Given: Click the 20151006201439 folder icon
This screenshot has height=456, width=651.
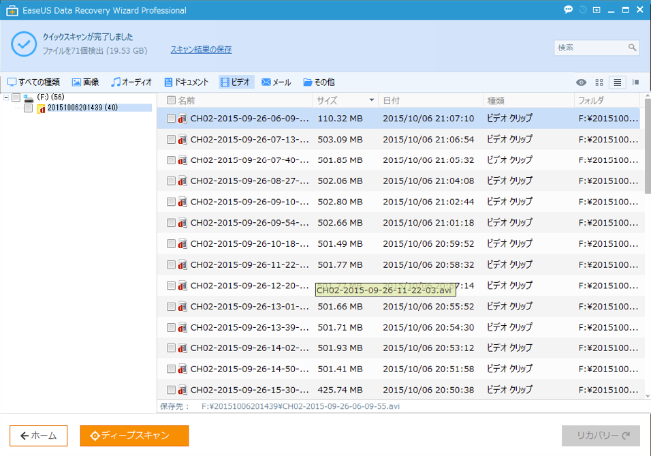Looking at the screenshot, I should click(41, 108).
